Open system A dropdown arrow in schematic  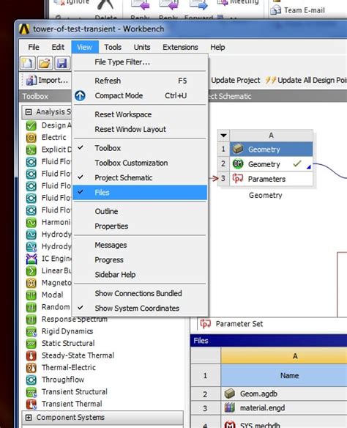pyautogui.click(x=223, y=136)
